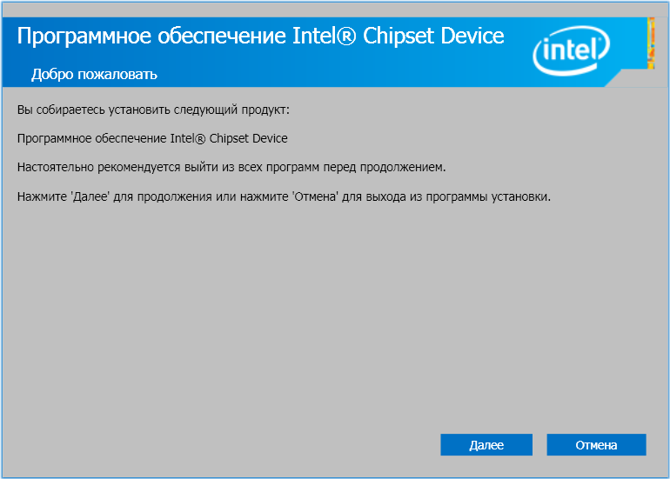Viewport: 670px width, 479px height.
Task: Click the product name line in the gray body
Action: pos(152,138)
